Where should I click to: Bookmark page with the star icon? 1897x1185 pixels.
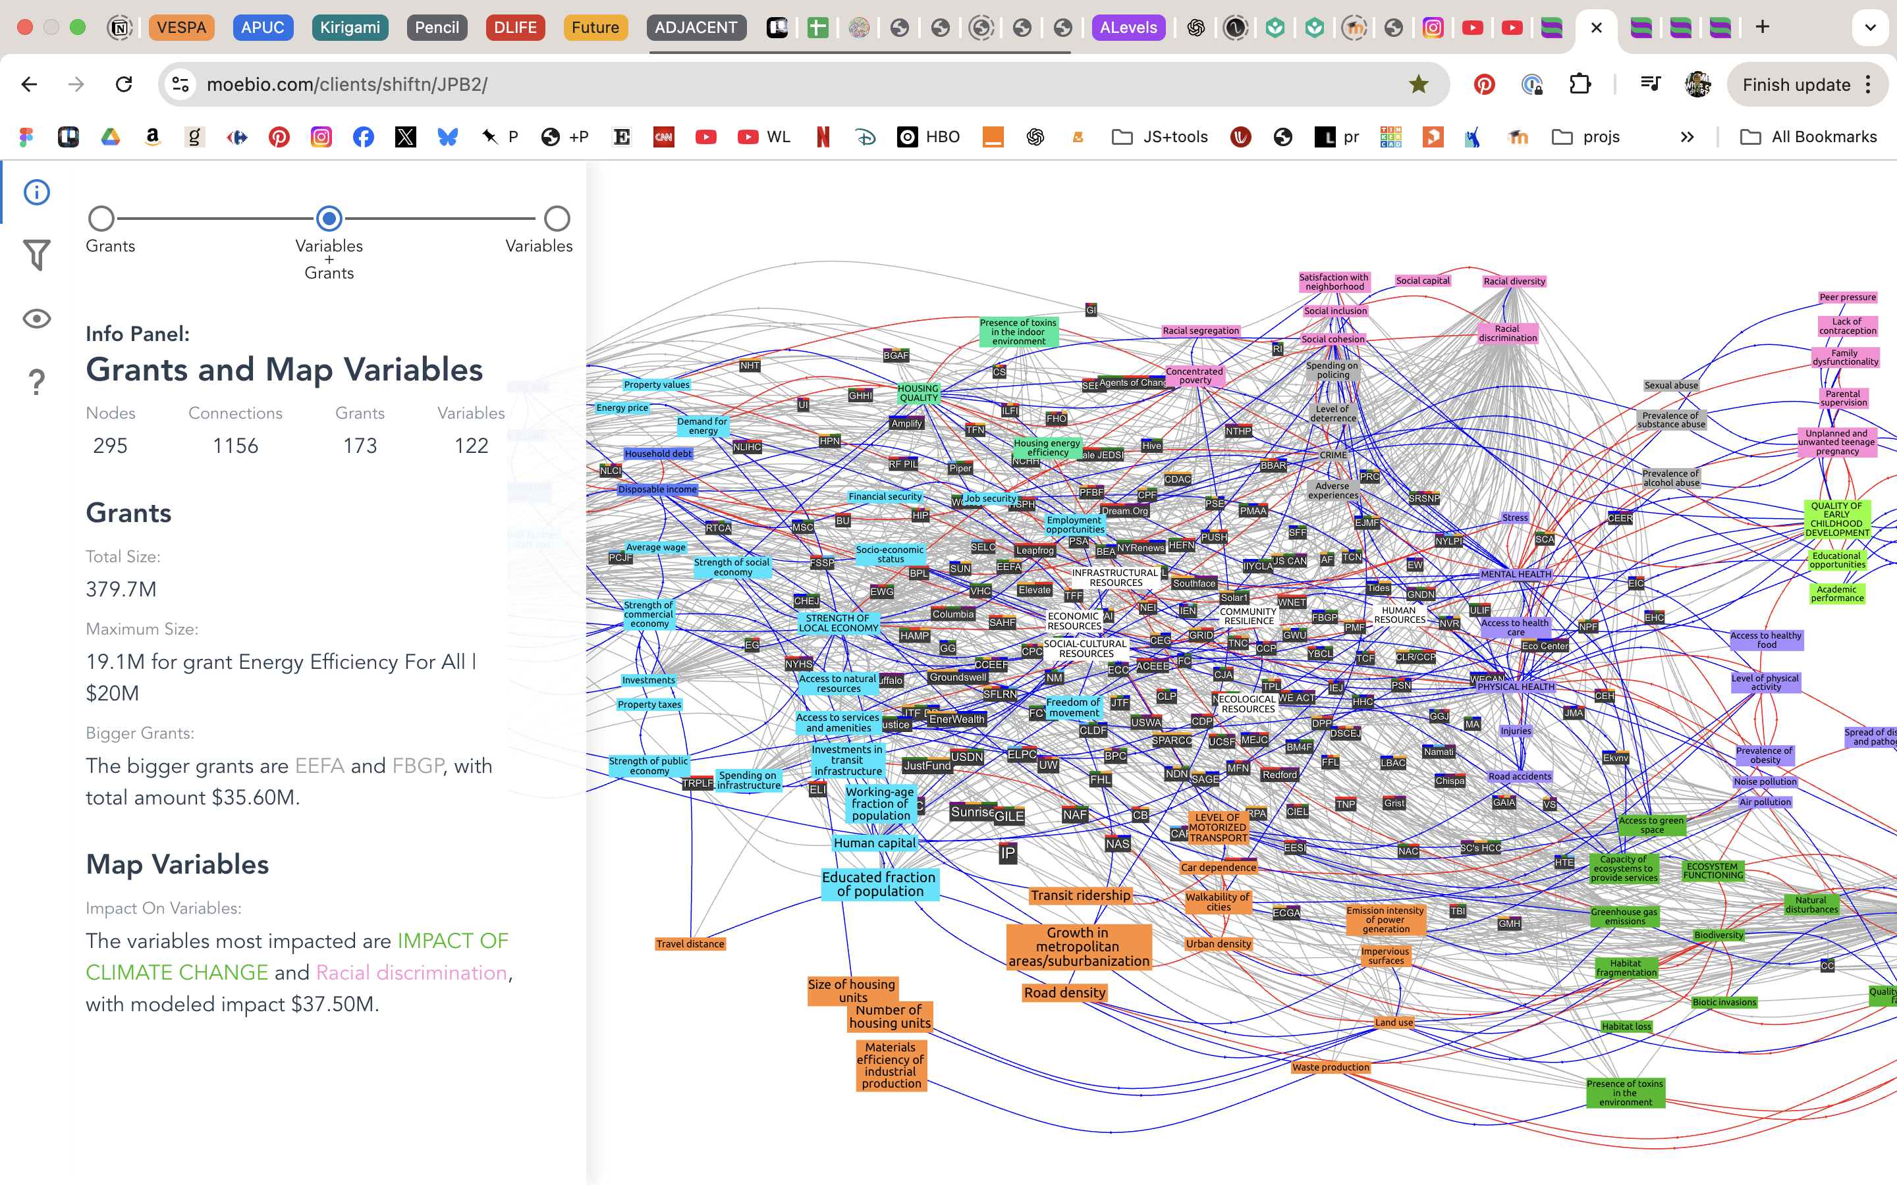point(1418,85)
